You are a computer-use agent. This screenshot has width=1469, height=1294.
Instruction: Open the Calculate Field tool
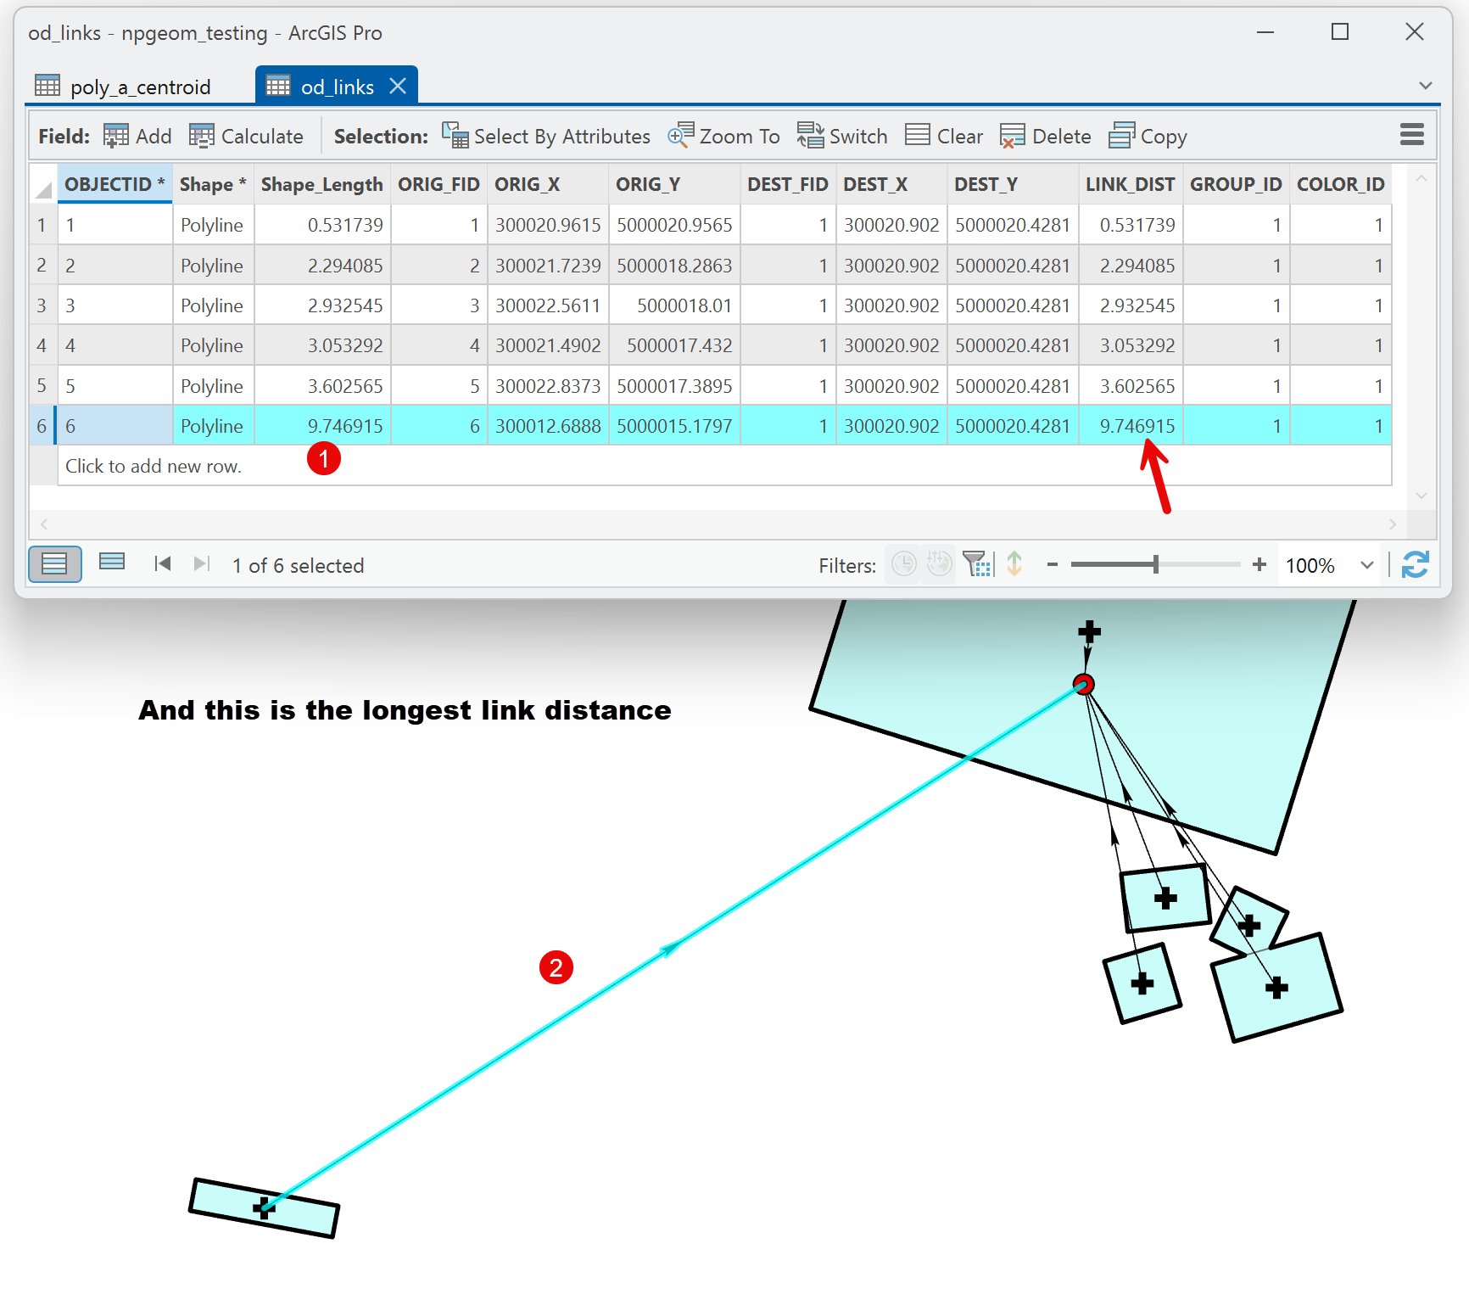[x=203, y=136]
